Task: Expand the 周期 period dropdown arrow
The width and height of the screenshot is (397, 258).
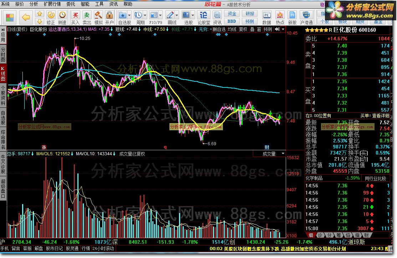Action: pyautogui.click(x=145, y=15)
